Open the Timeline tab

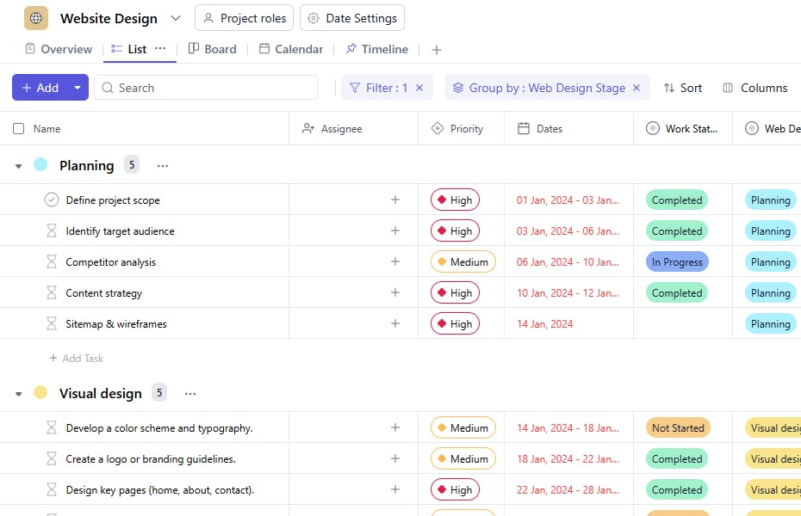[x=376, y=49]
